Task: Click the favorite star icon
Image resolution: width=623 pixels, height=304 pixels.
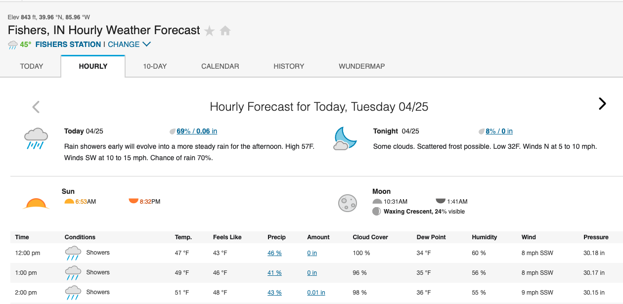Action: (x=210, y=31)
